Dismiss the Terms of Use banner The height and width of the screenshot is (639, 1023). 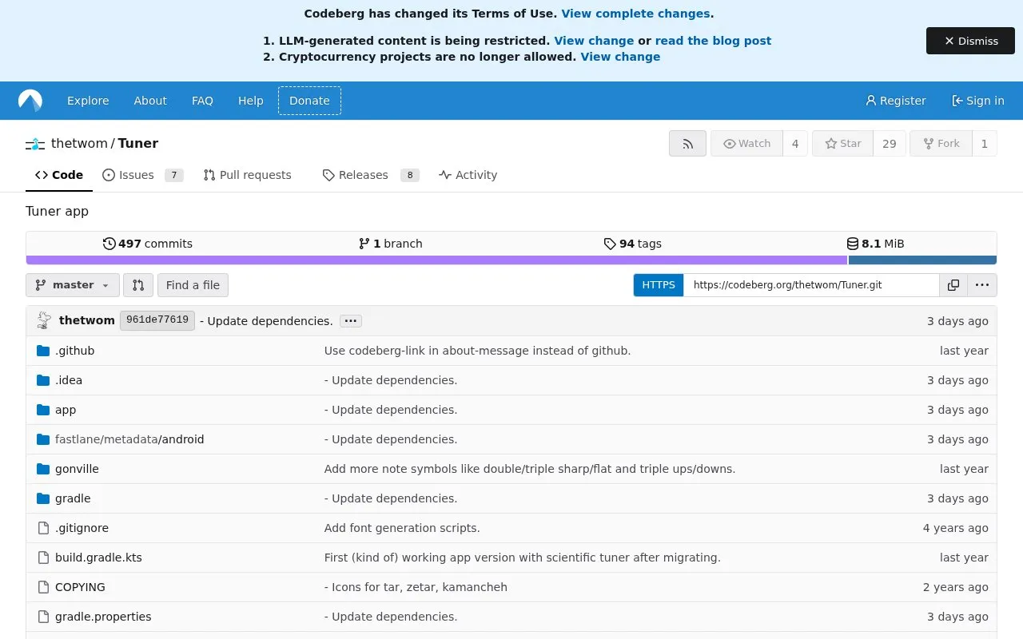[970, 41]
